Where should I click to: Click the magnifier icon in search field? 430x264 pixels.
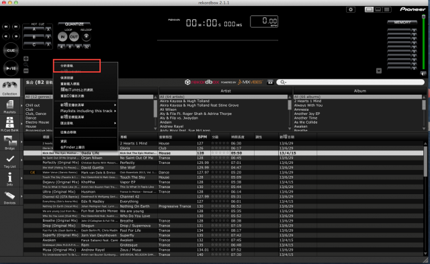283,82
